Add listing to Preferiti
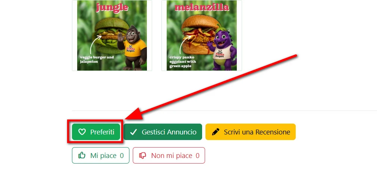377x180 pixels. pos(96,132)
